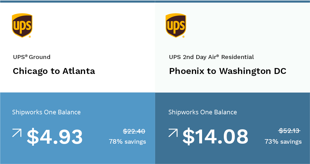The height and width of the screenshot is (164, 310).
Task: Click the UPS logo on Phoenix card
Action: click(176, 25)
